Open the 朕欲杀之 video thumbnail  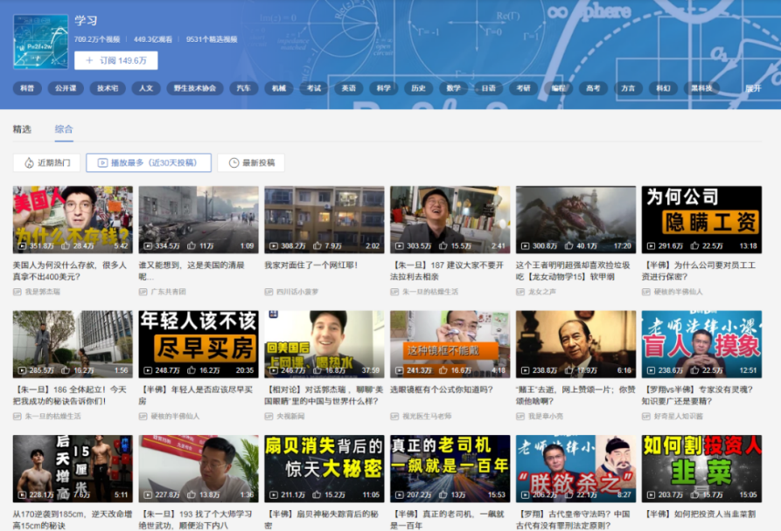(x=575, y=468)
